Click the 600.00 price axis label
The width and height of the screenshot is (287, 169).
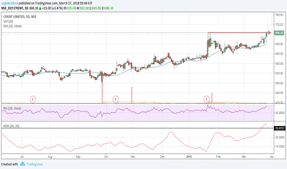279,54
